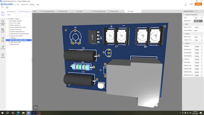This screenshot has width=204, height=115.
Task: Click the orange Register button
Action: click(198, 4)
